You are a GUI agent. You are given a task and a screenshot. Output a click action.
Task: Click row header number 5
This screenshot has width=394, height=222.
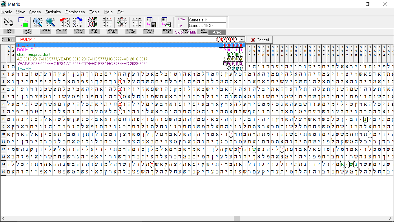(x=3, y=97)
